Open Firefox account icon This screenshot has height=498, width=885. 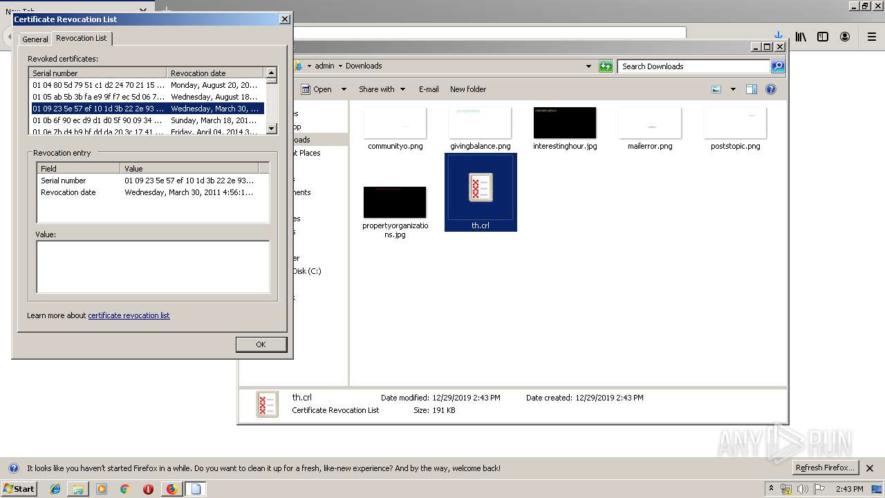click(x=845, y=37)
